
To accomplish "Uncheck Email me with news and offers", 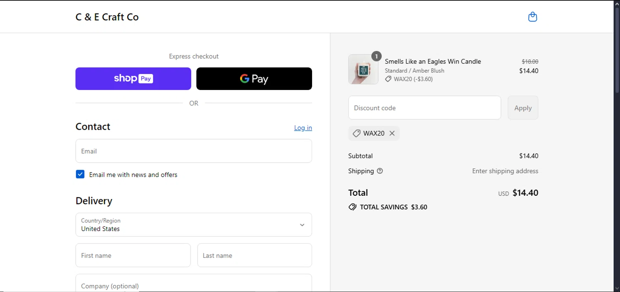I will [x=80, y=174].
